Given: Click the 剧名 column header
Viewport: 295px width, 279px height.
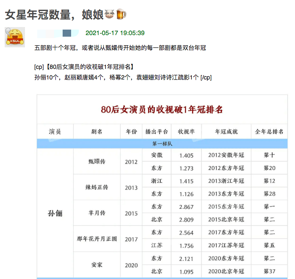Looking at the screenshot, I should (x=96, y=131).
